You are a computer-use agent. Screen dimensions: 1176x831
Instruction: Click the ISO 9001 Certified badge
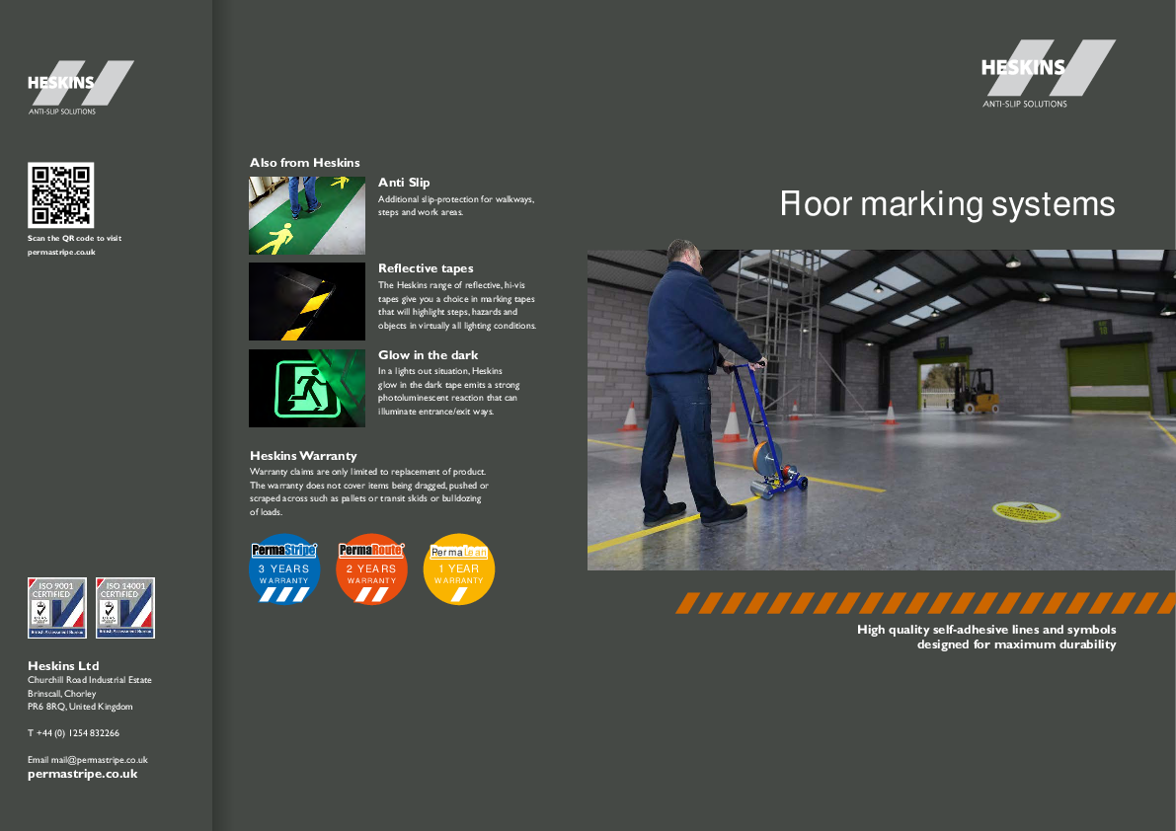[57, 608]
